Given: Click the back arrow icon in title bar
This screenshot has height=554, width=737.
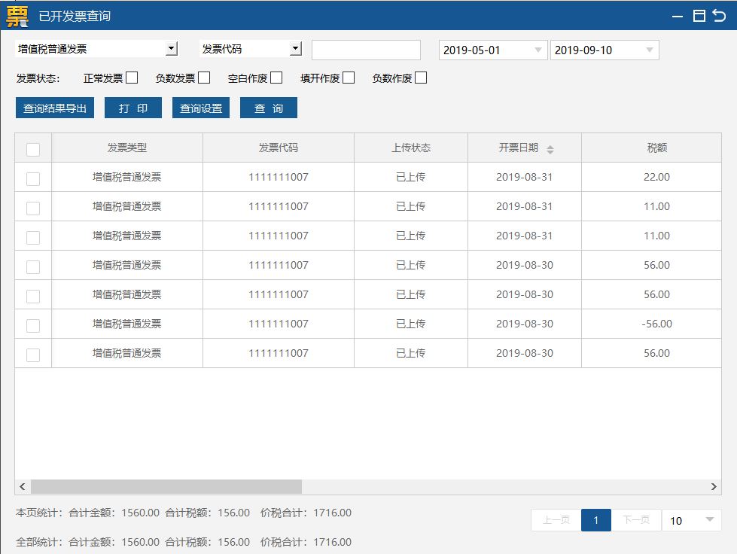Looking at the screenshot, I should point(720,16).
